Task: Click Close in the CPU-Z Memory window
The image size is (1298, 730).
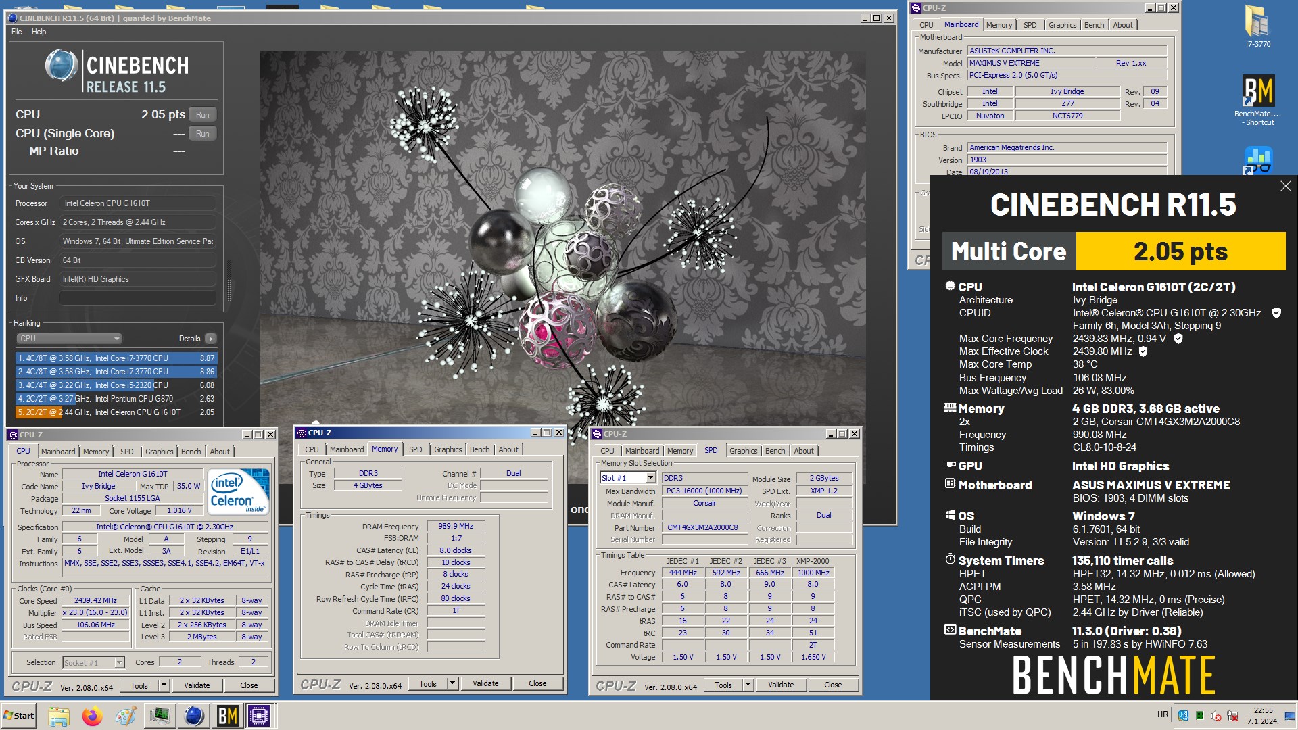Action: tap(537, 684)
